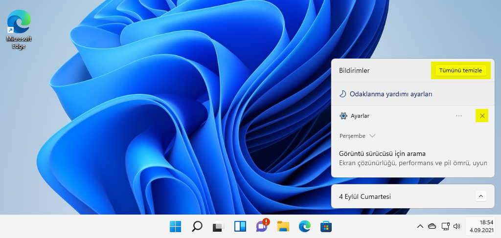This screenshot has width=501, height=238.
Task: Click the moon focus assist icon
Action: [x=342, y=94]
